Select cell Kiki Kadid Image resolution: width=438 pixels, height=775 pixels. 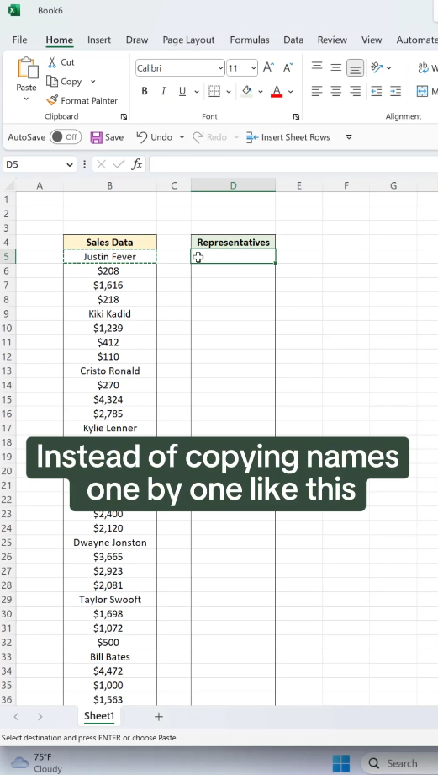coord(110,314)
